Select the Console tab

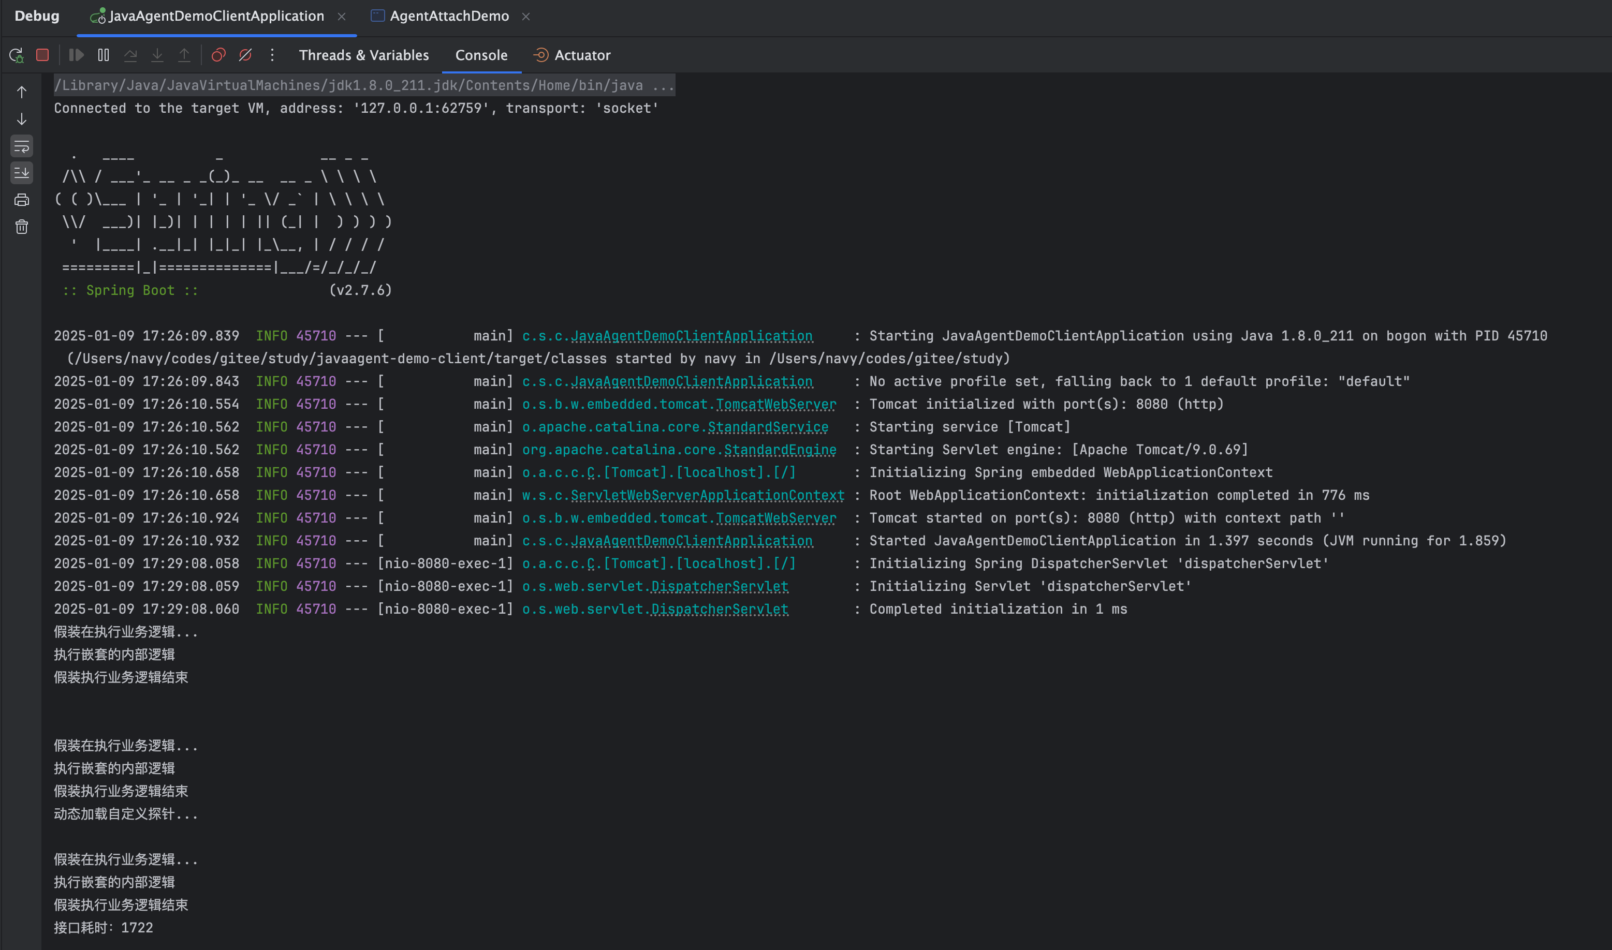point(481,55)
